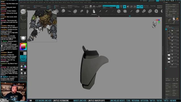Viewport: 181px width, 102px height.
Task: Click the List All up arrow button
Action: coord(174,78)
